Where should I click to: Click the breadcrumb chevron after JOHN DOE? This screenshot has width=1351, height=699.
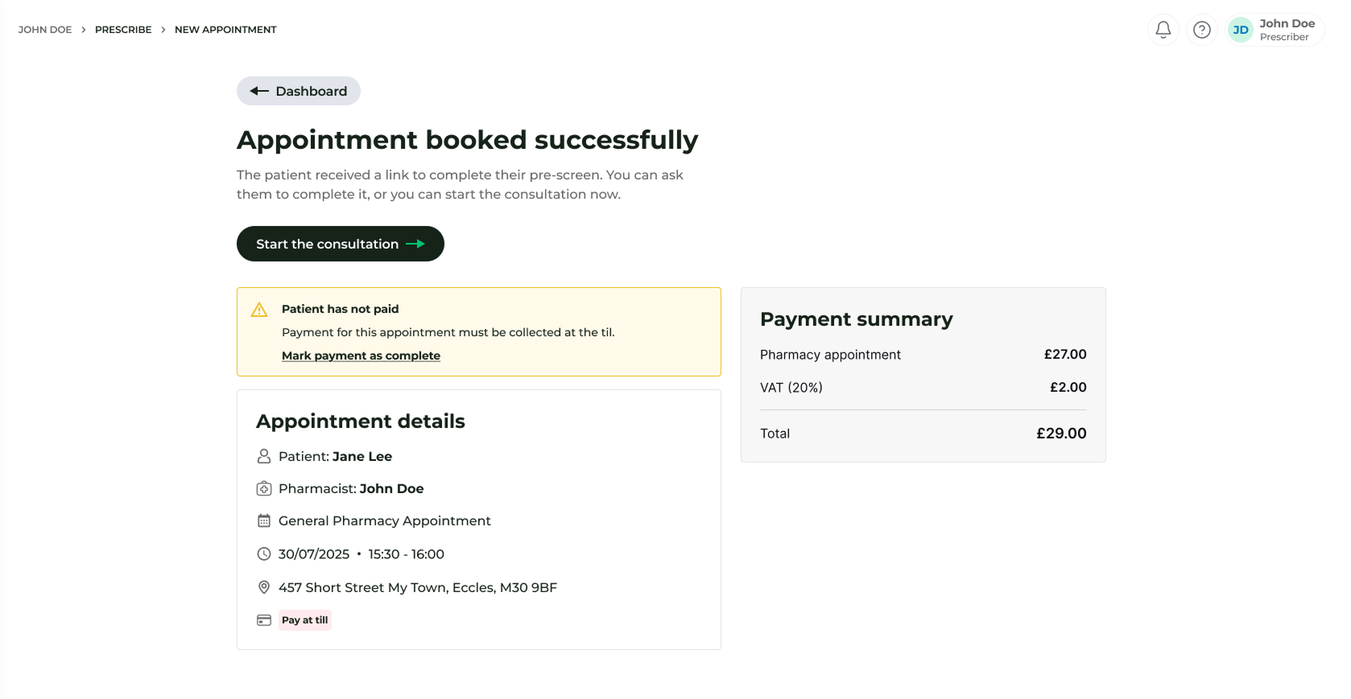[84, 30]
